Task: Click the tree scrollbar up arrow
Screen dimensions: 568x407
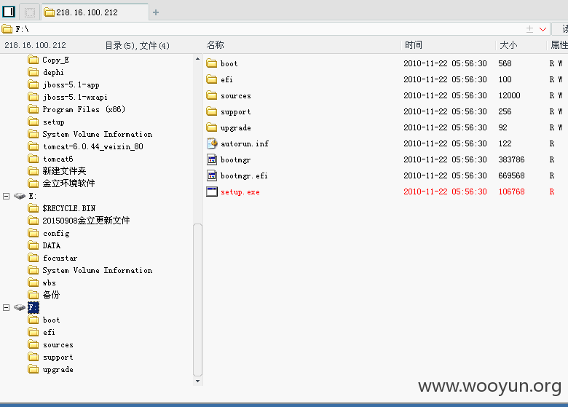Action: (197, 59)
